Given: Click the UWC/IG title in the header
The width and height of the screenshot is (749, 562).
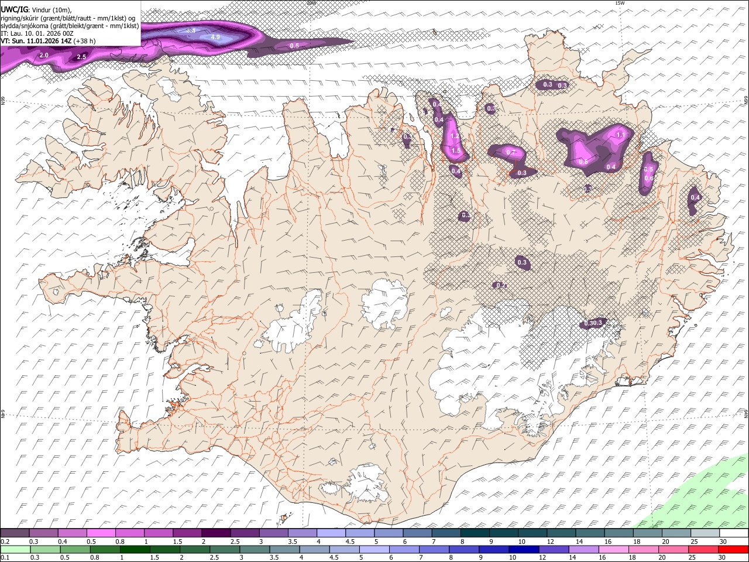Looking at the screenshot, I should [14, 10].
